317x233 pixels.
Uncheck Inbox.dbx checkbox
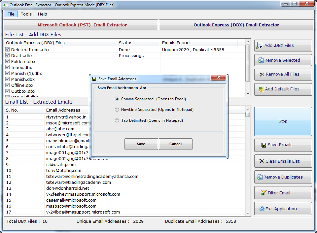click(8, 67)
